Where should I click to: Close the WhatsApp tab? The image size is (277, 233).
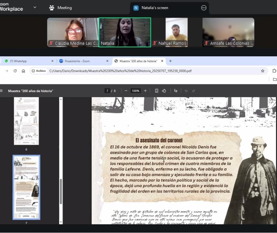(52, 61)
